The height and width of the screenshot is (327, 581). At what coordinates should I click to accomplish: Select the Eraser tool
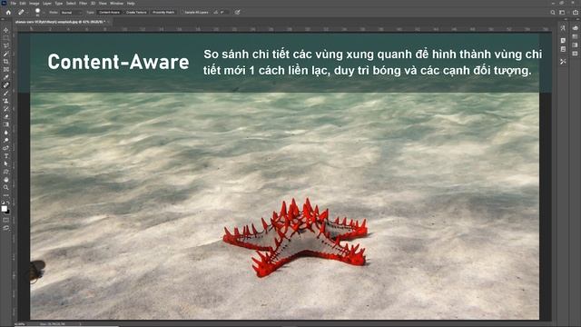(6, 116)
